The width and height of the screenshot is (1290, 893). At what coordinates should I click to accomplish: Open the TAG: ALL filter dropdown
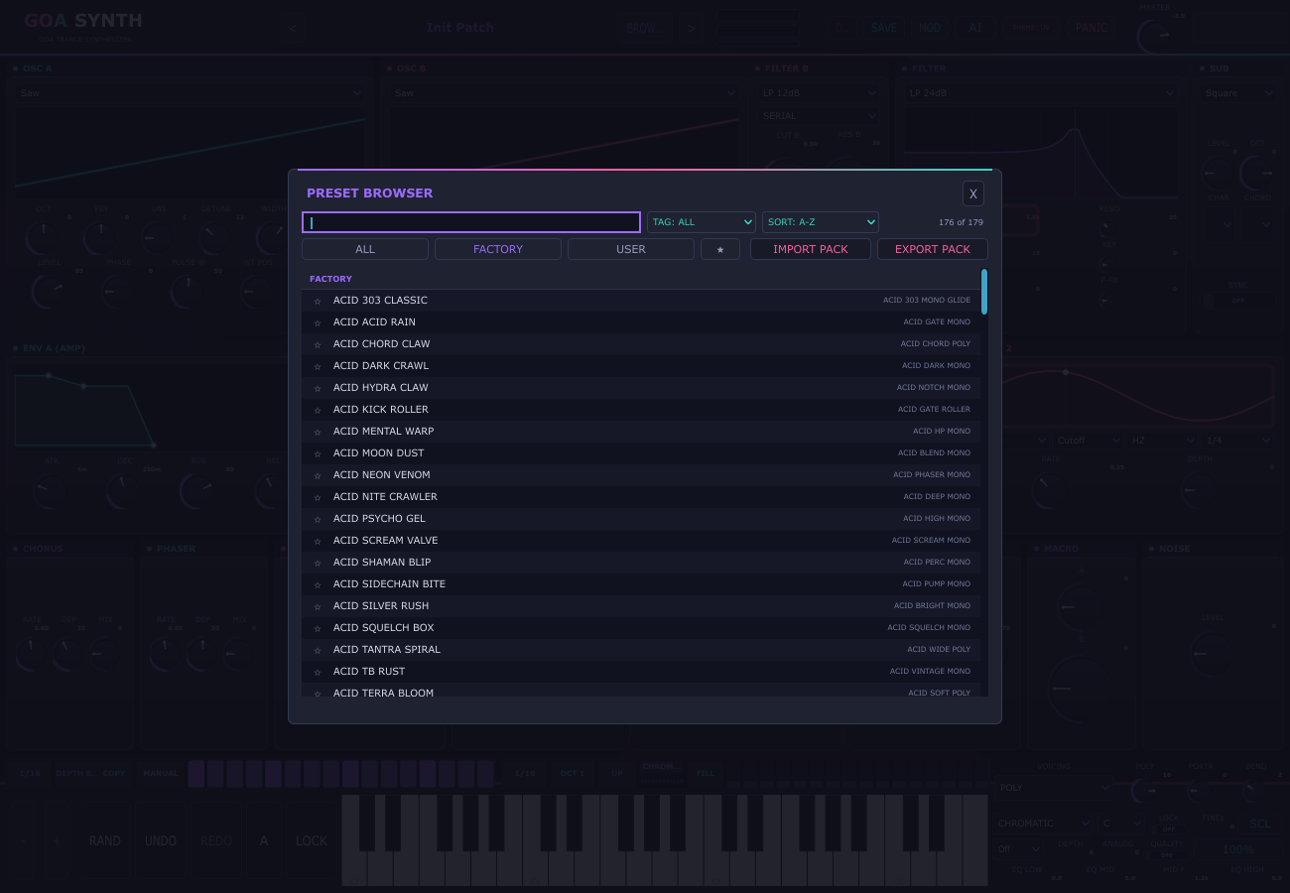pos(702,222)
